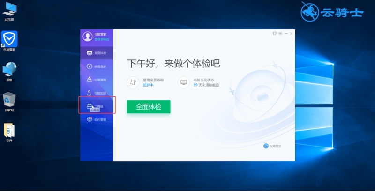
Task: Open the main menu hamburger icon
Action: click(280, 33)
